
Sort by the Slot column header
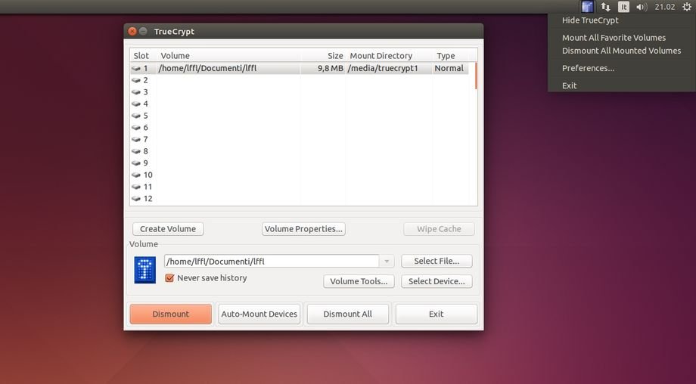tap(141, 56)
